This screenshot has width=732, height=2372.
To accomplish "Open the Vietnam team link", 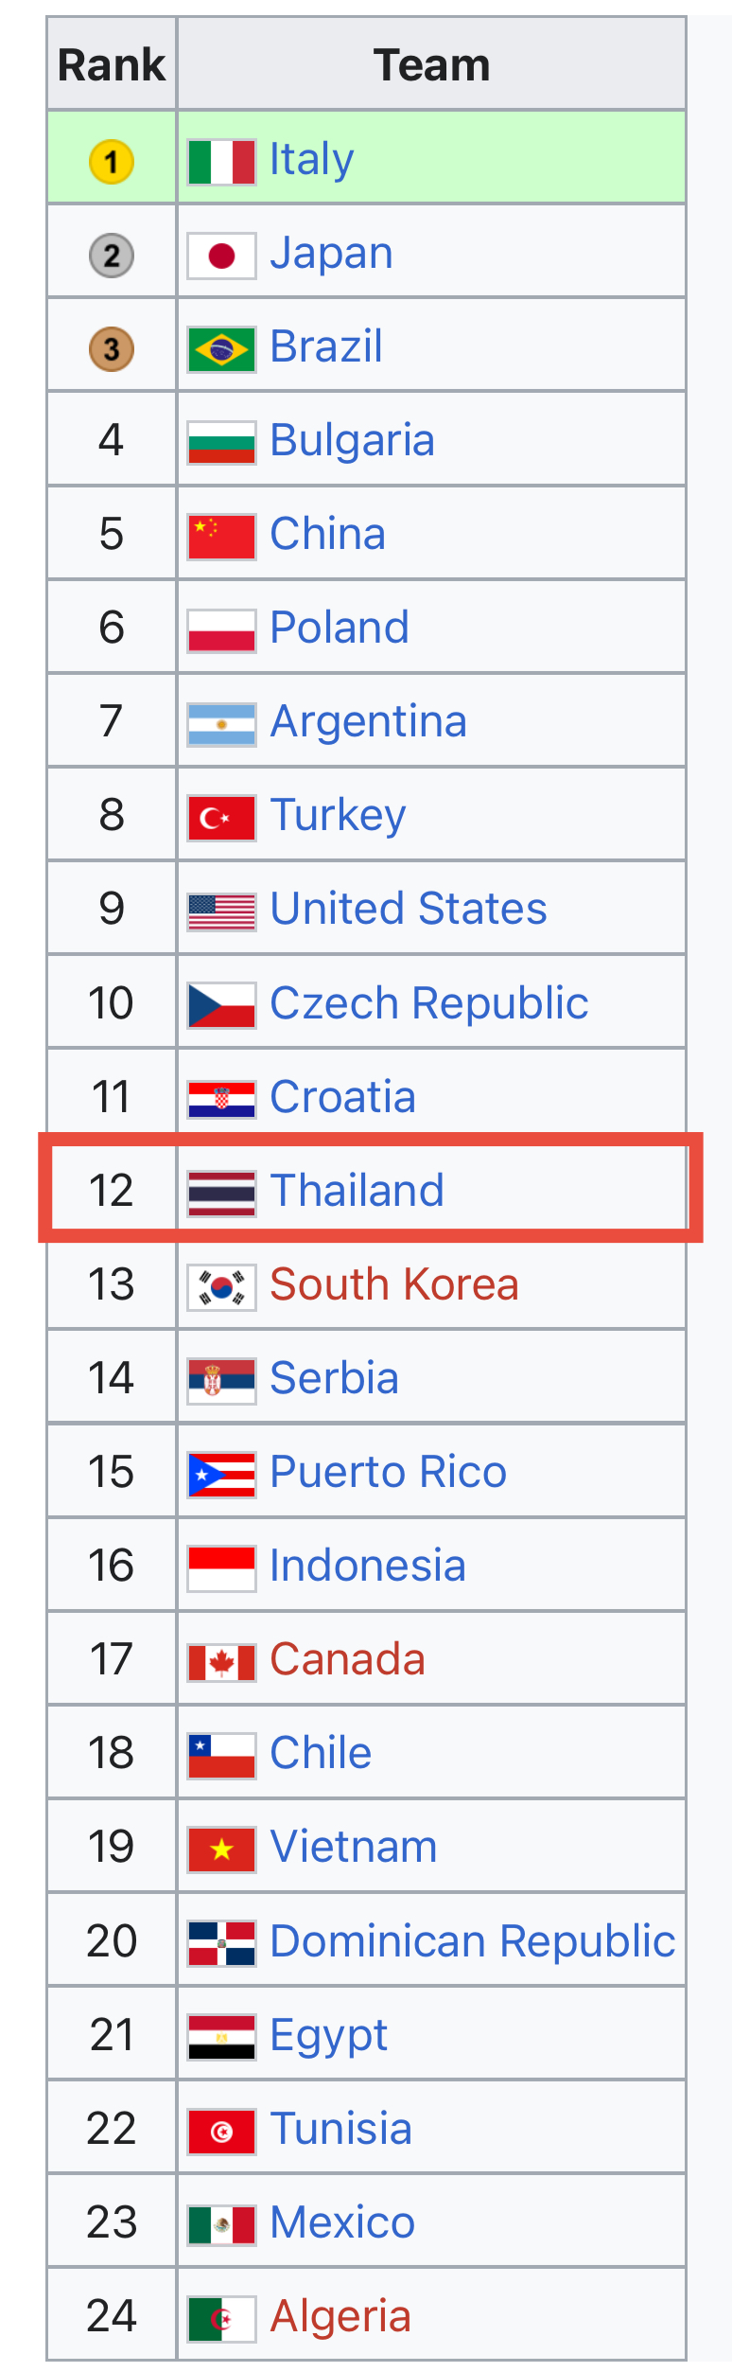I will pos(354,1847).
